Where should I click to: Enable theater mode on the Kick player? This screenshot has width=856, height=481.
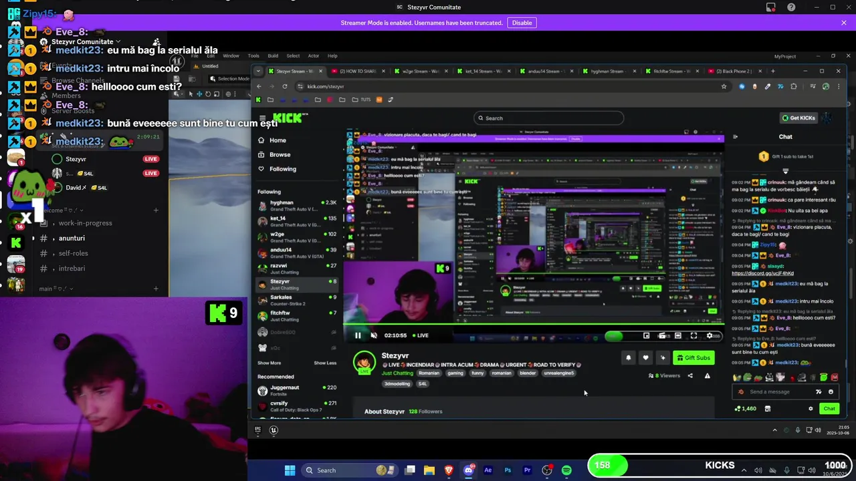pyautogui.click(x=677, y=335)
